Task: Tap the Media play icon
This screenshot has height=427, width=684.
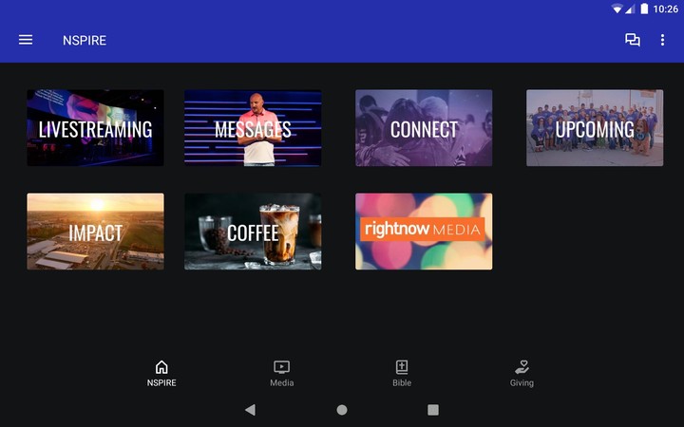Action: pos(281,367)
